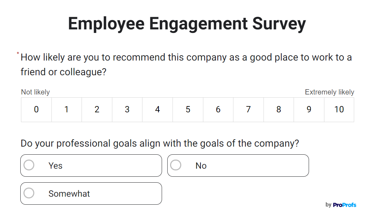Viewport: 379px width, 218px height.
Task: Click the Somewhat radio circle
Action: [x=29, y=193]
